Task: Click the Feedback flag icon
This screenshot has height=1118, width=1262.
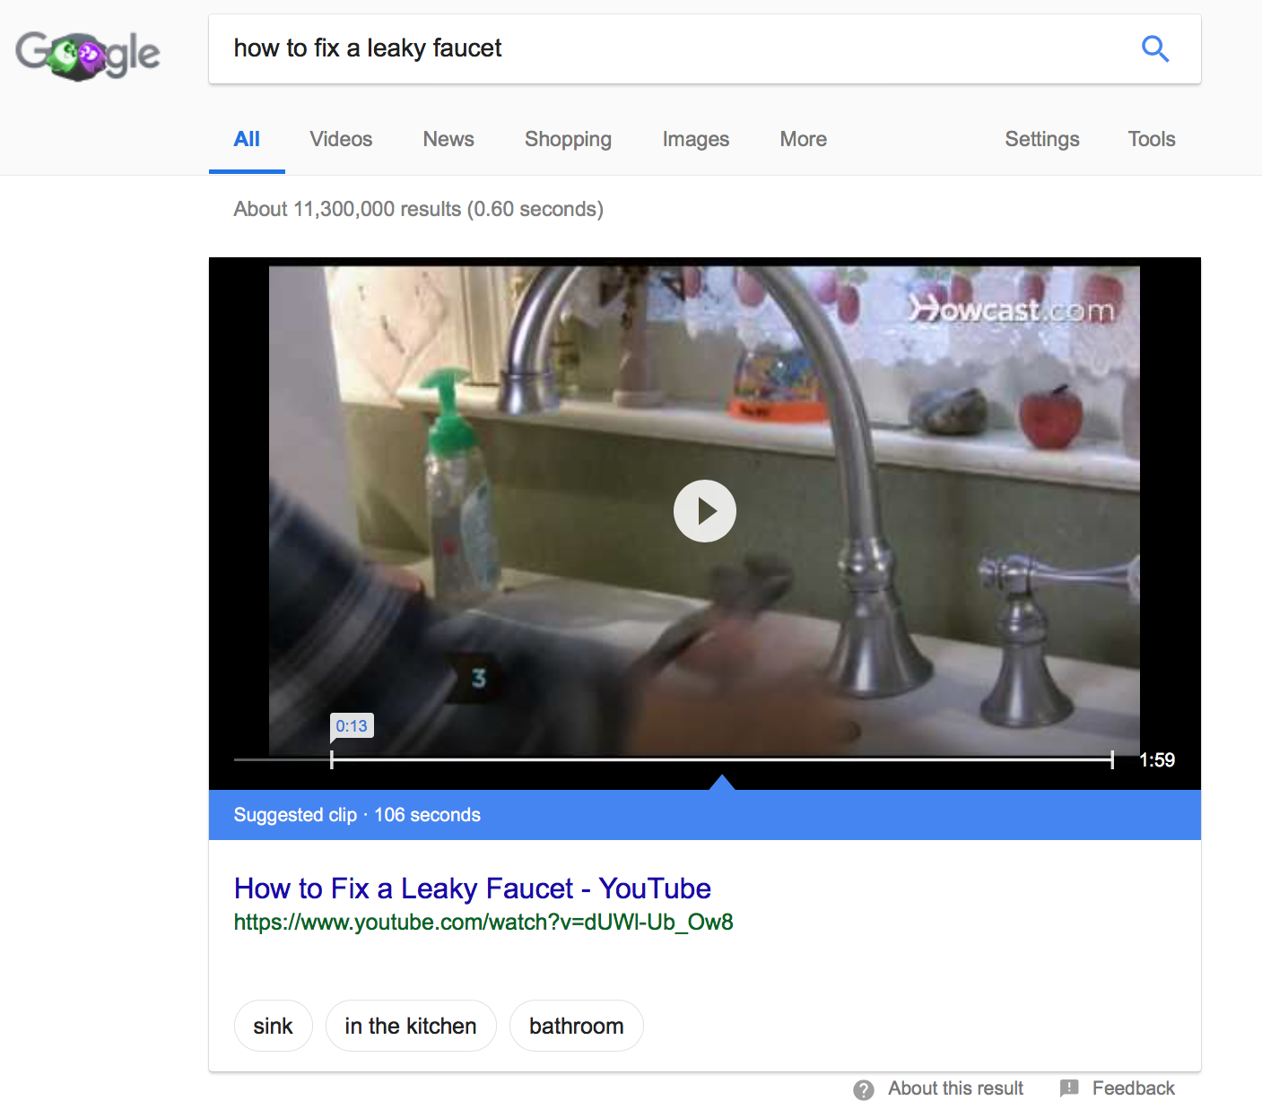Action: pos(1069,1088)
